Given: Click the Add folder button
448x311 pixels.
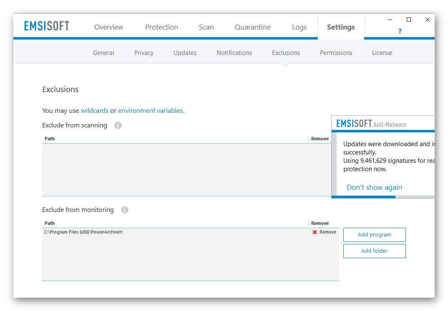Looking at the screenshot, I should pos(374,251).
